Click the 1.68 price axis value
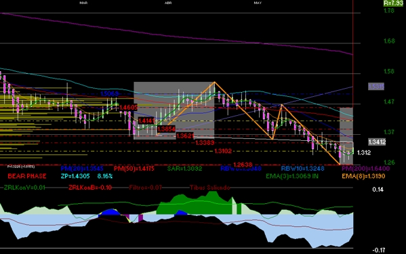Screen dimensions: 406x254 click(389, 41)
